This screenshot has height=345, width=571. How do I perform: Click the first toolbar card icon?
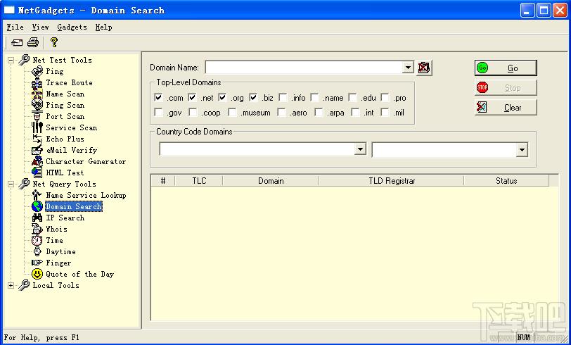click(x=17, y=43)
